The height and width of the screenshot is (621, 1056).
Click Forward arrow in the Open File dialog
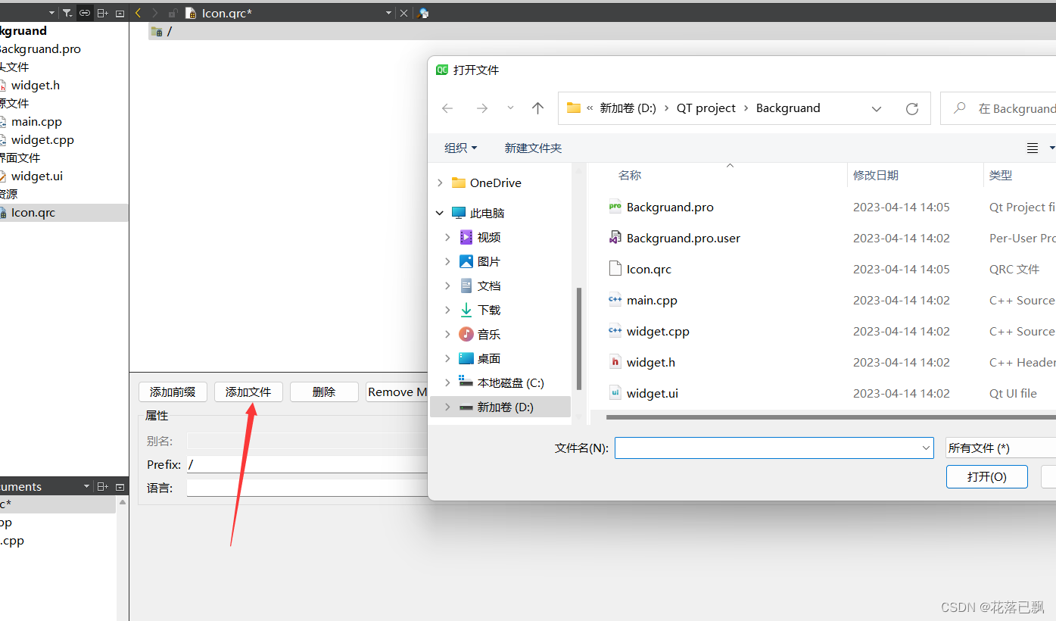[482, 108]
